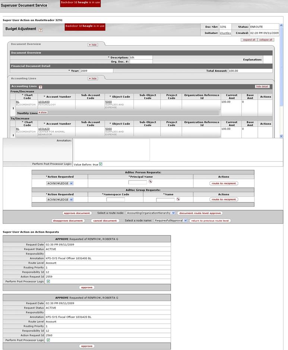Click approve document button
This screenshot has width=288, height=350.
(77, 213)
